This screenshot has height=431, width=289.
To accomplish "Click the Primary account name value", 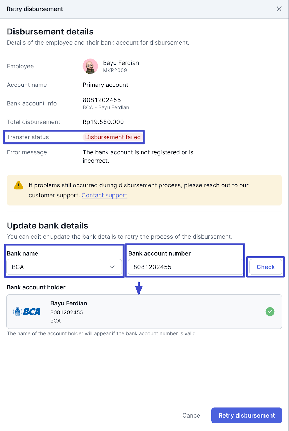I will click(105, 85).
